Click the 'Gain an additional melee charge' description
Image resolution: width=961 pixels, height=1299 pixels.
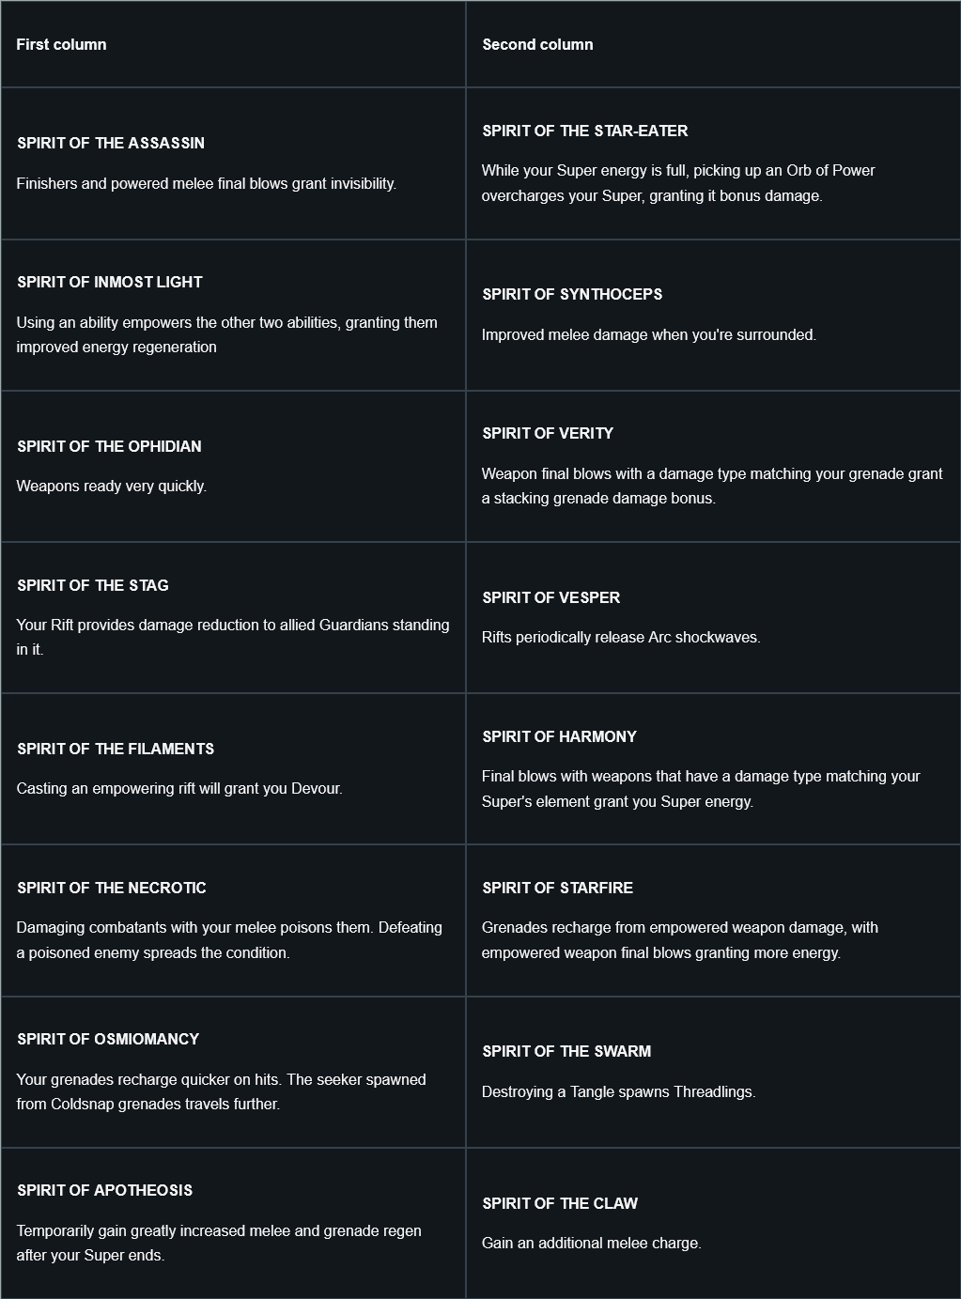coord(592,1243)
